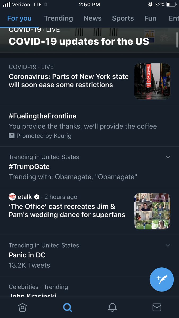The image size is (179, 318).
Task: Switch to the Trending tab
Action: coord(58,18)
